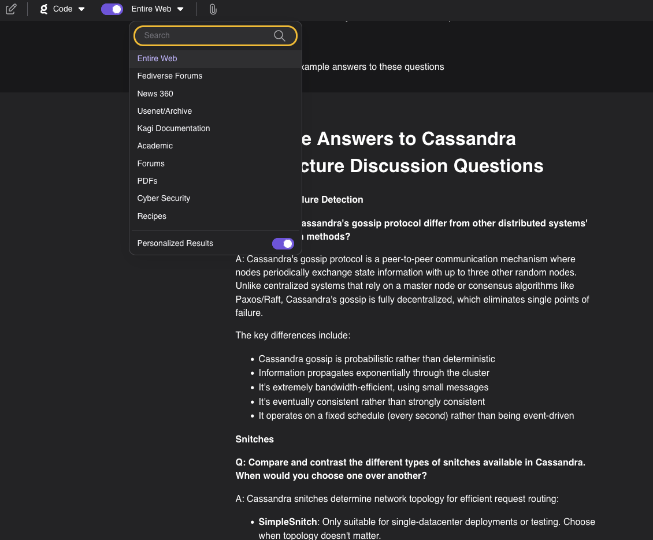Turn off the web access toggle
This screenshot has height=540, width=653.
coord(112,9)
